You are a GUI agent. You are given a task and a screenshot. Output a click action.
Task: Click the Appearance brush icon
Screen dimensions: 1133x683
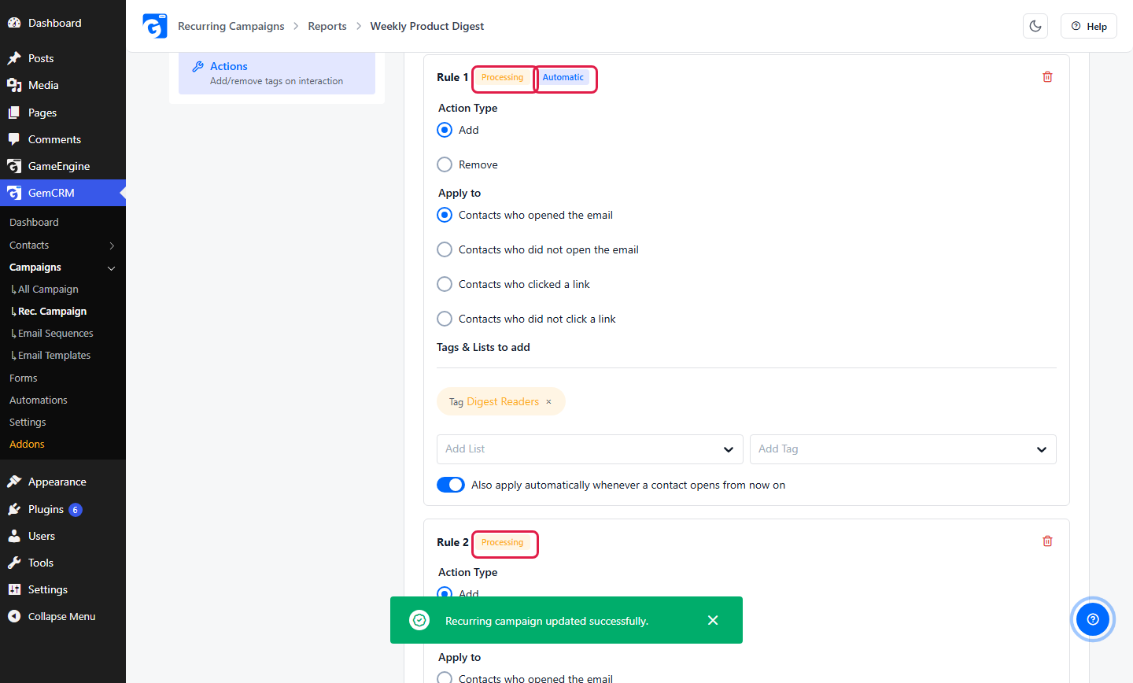point(14,482)
